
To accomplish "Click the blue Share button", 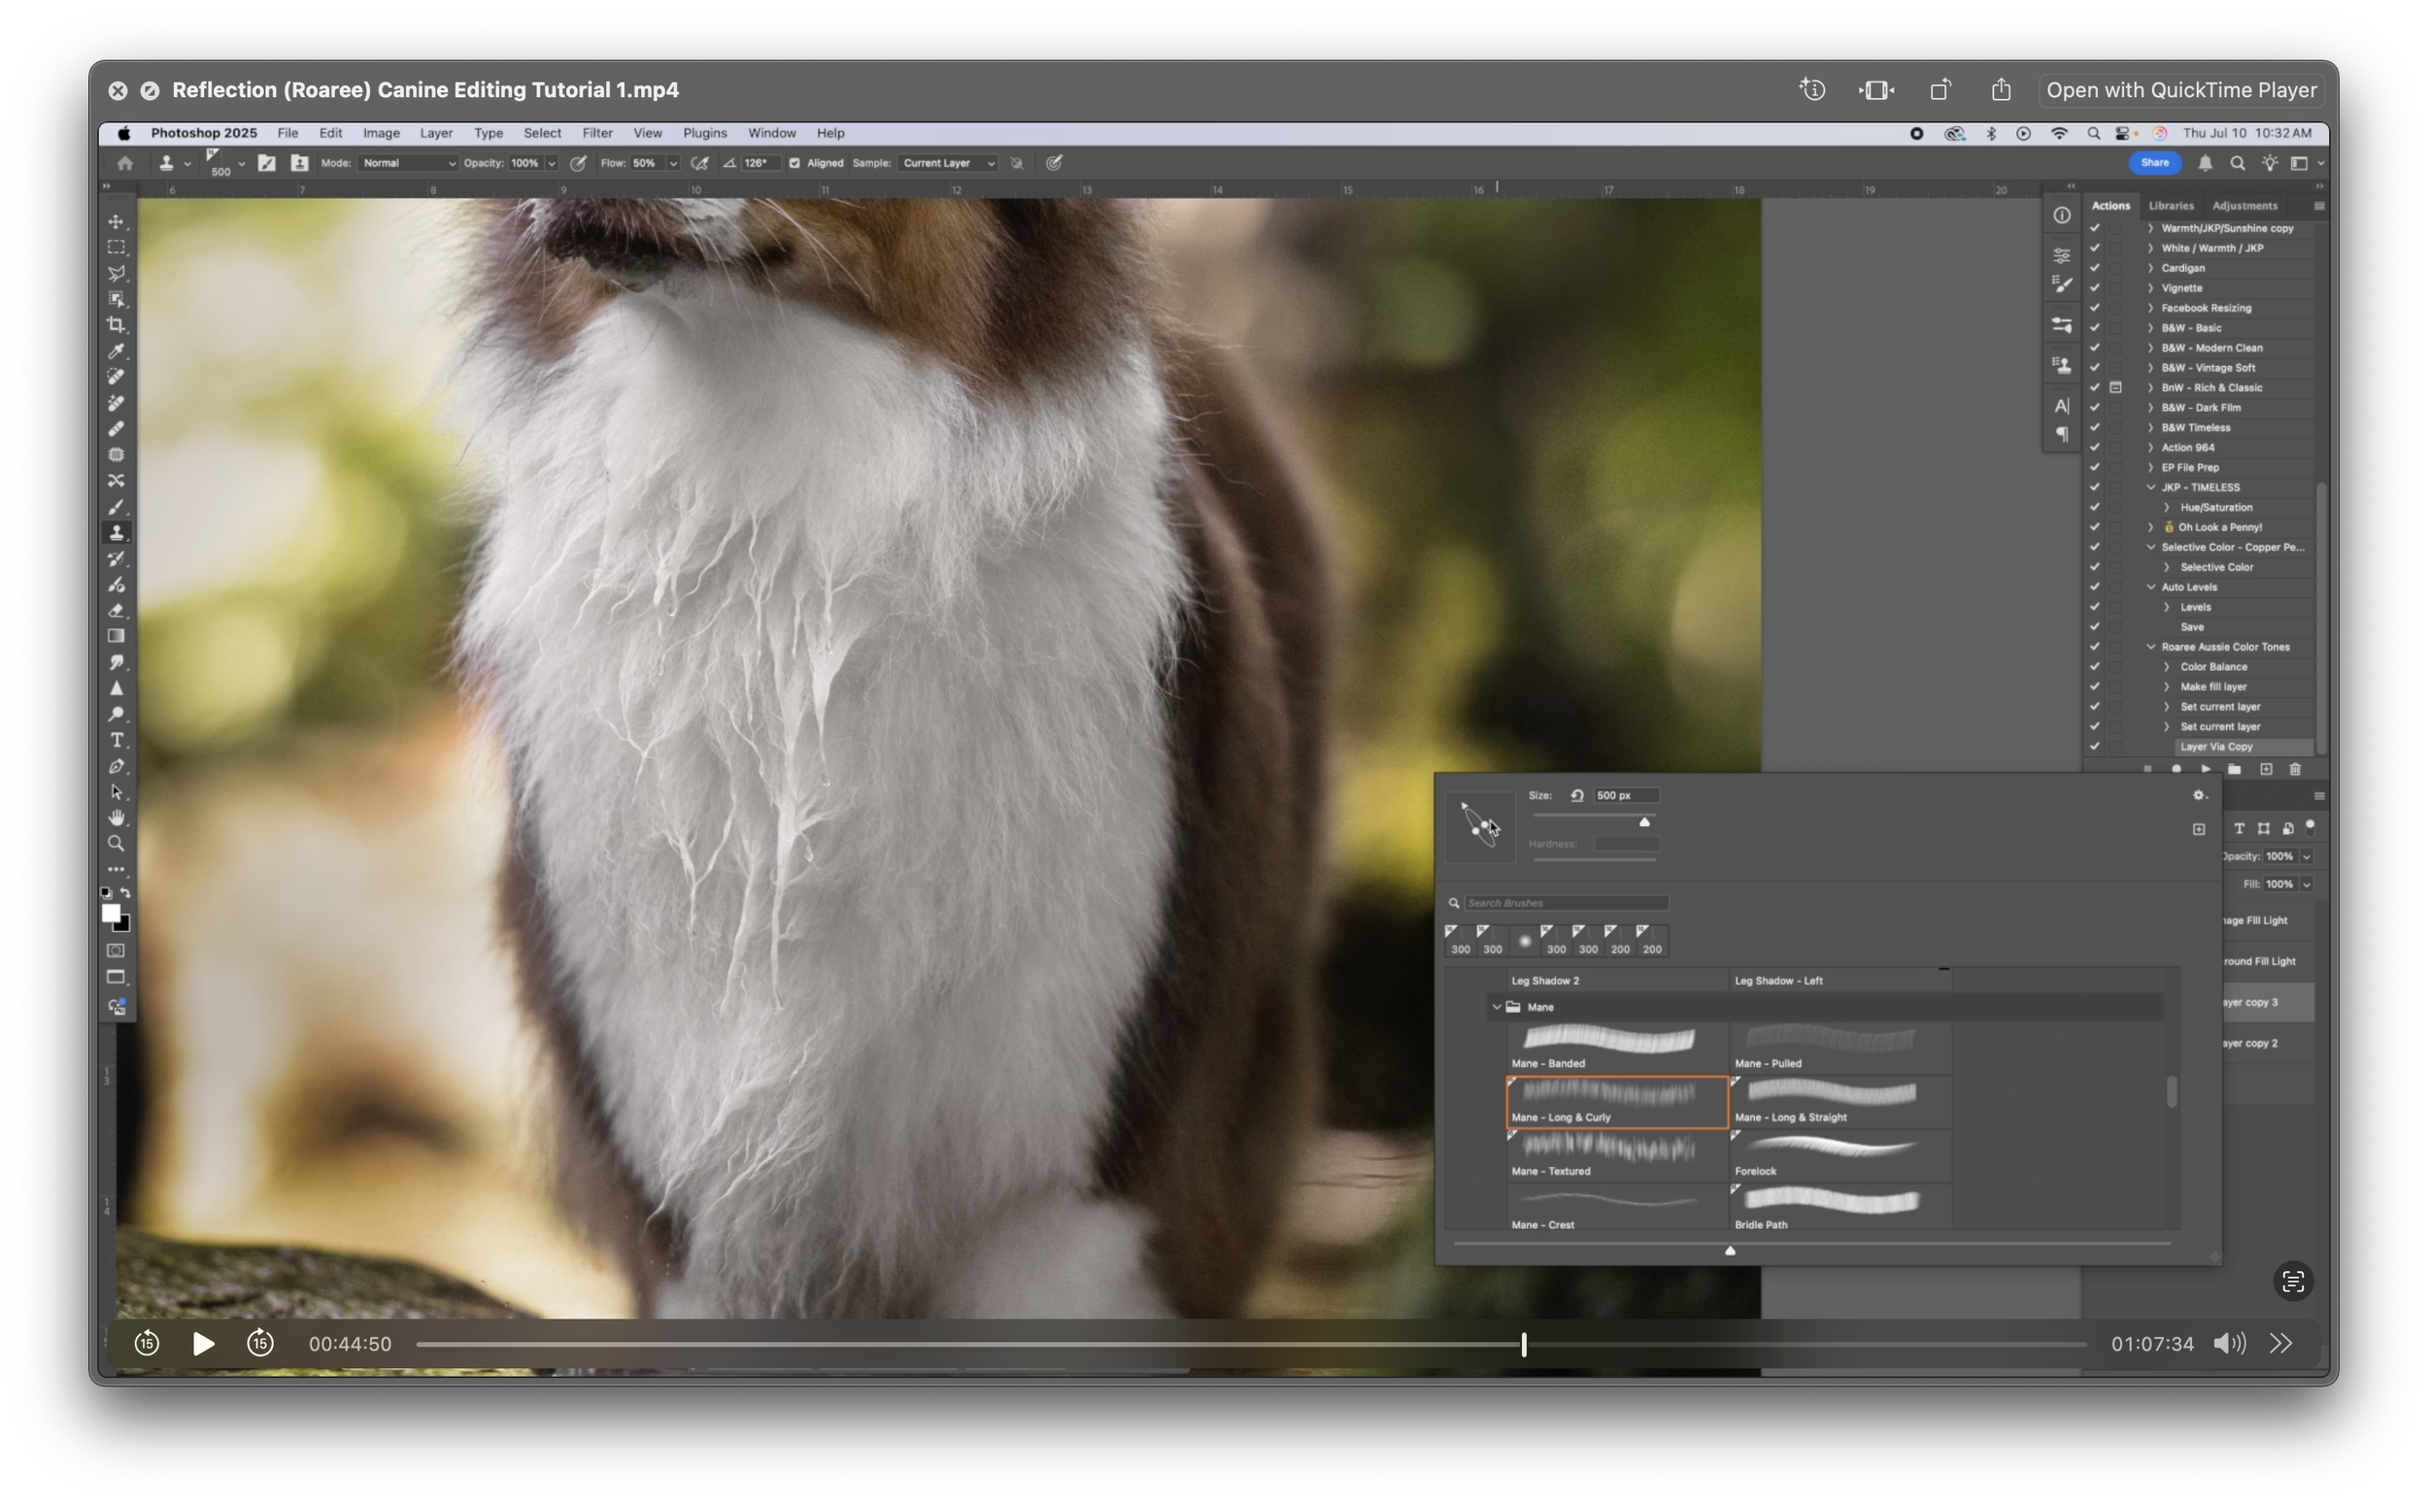I will (2154, 163).
